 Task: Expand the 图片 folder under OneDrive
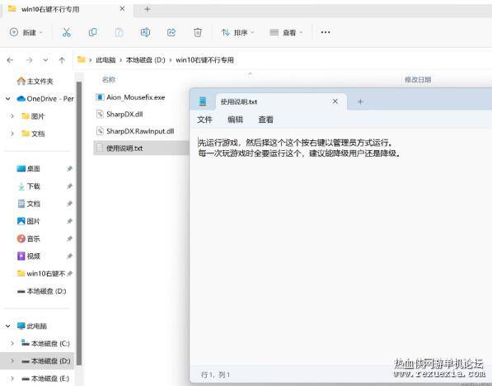pos(12,116)
